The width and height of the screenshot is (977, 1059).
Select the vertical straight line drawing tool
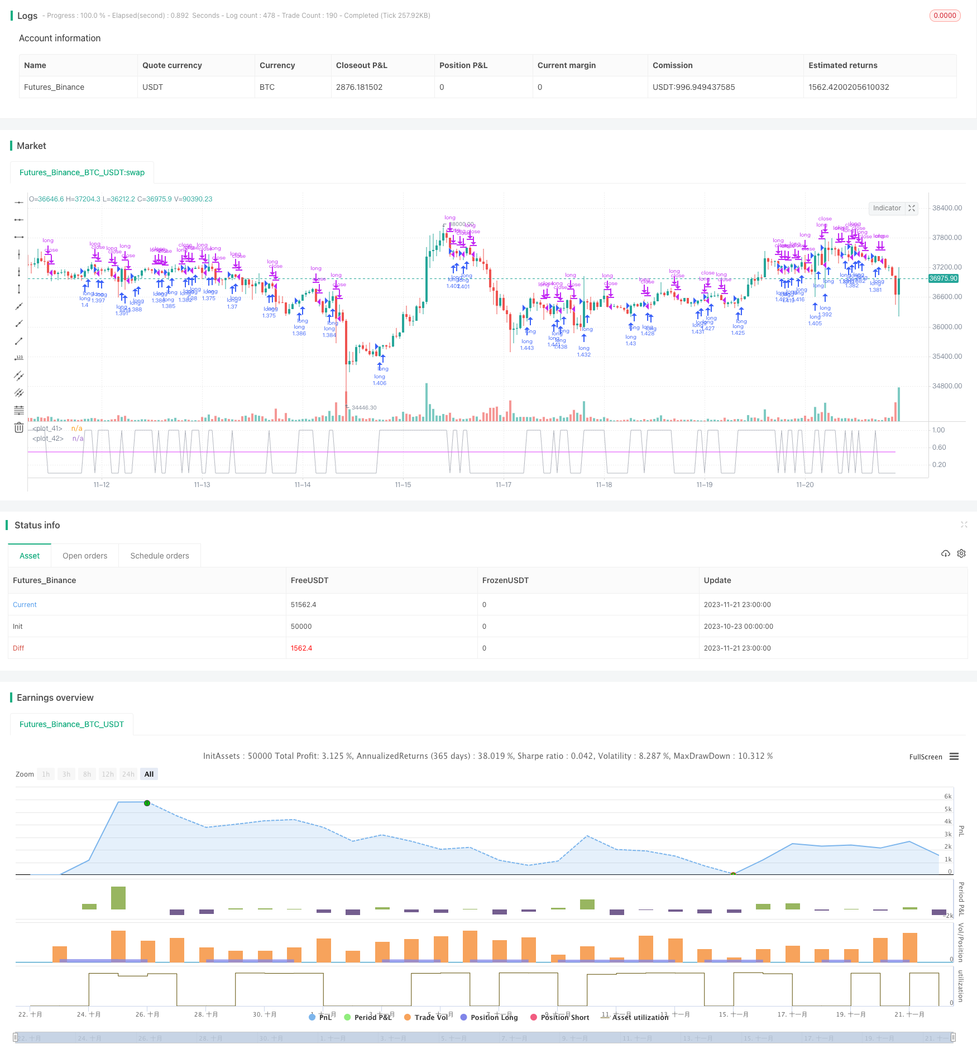pos(19,254)
